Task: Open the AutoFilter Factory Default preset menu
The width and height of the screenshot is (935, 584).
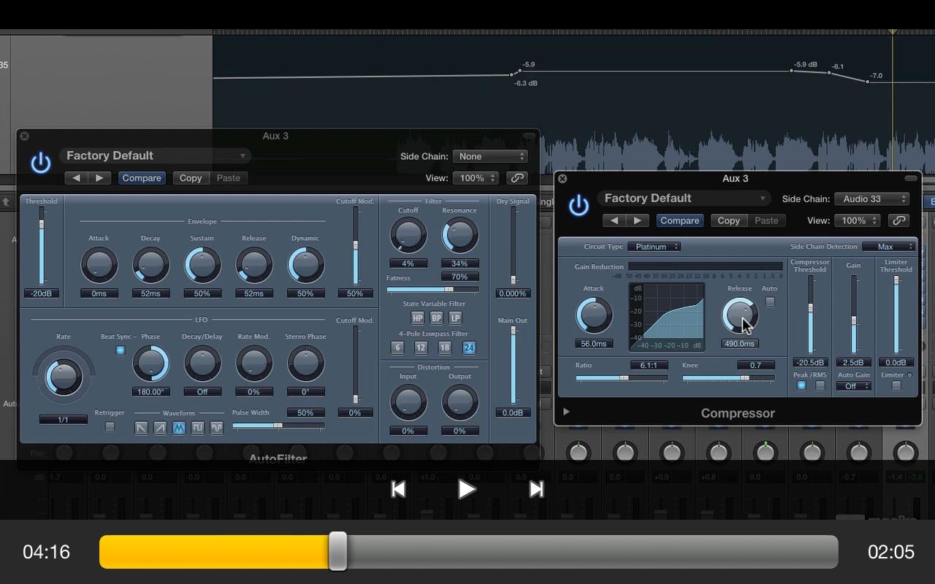Action: tap(156, 155)
